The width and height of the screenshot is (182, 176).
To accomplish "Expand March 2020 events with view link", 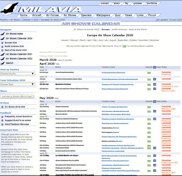I will [60, 60].
